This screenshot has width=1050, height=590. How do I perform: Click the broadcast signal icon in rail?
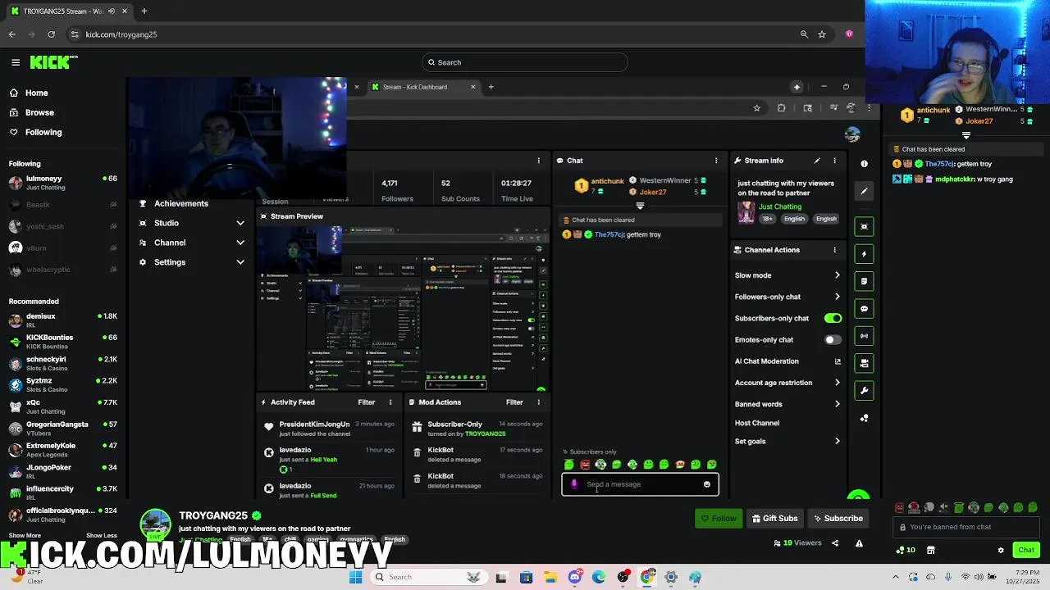pyautogui.click(x=864, y=336)
